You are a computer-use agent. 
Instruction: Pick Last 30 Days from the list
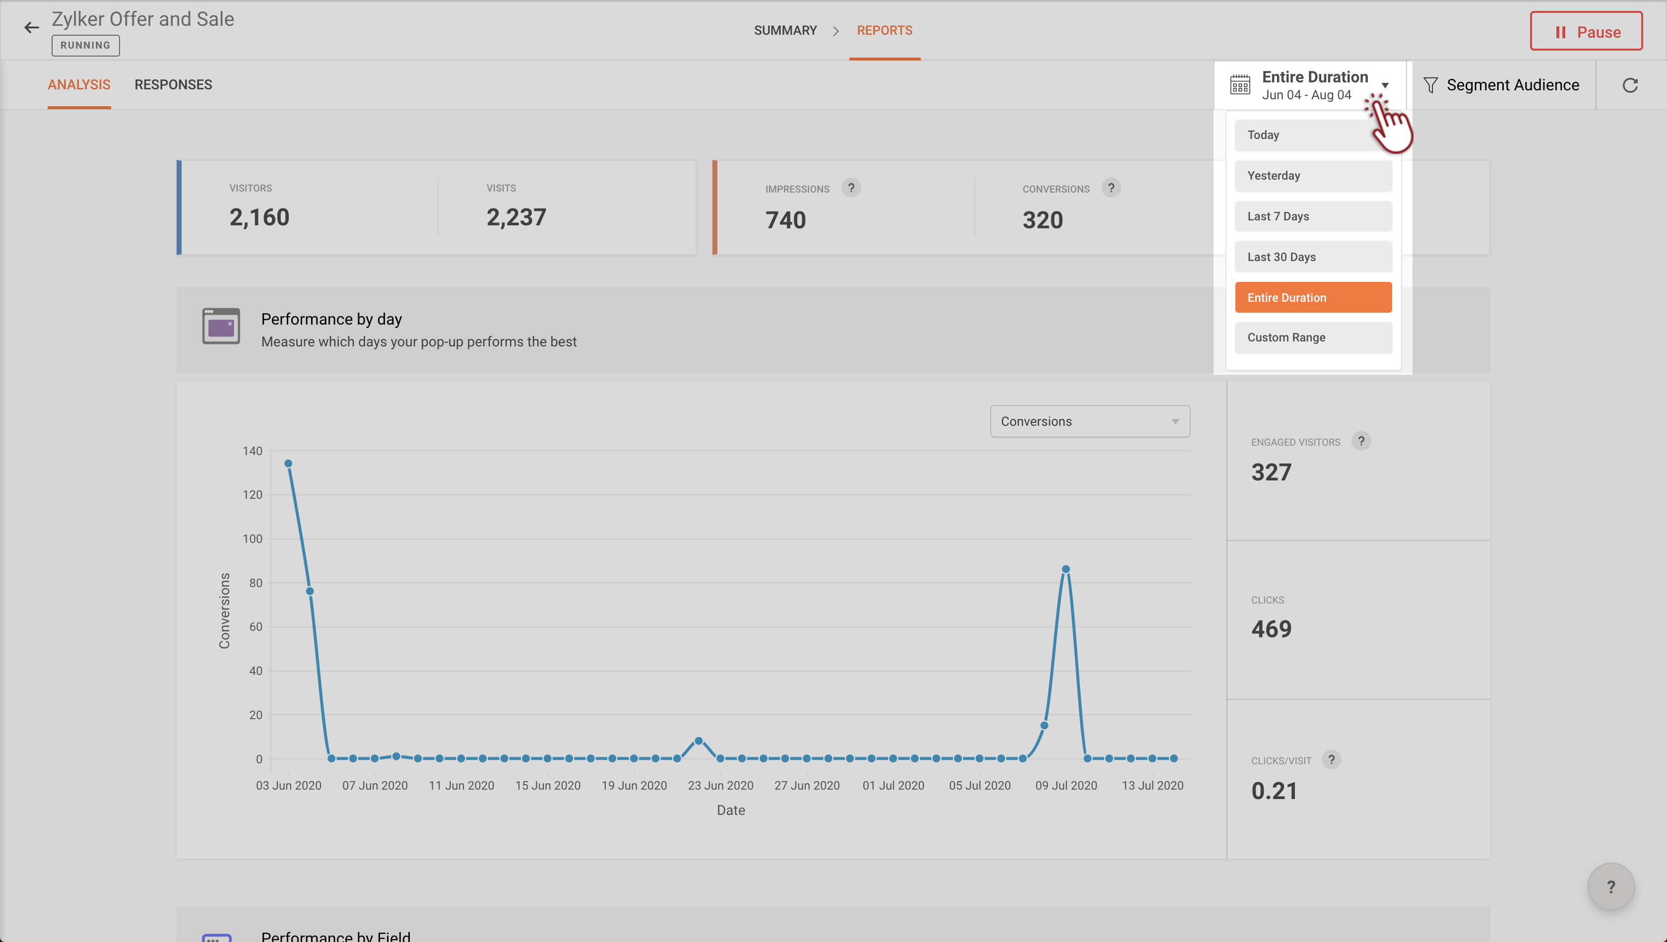pos(1313,257)
